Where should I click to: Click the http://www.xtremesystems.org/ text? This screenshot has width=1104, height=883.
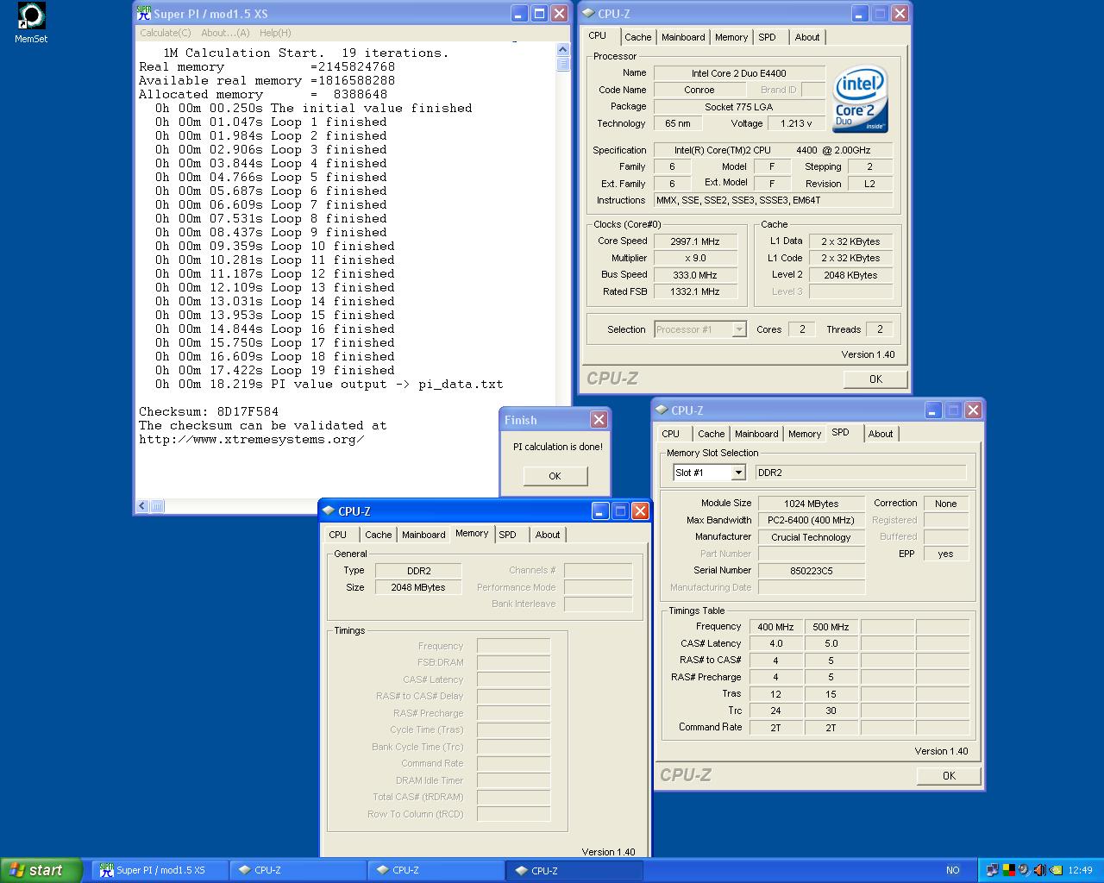tap(252, 440)
